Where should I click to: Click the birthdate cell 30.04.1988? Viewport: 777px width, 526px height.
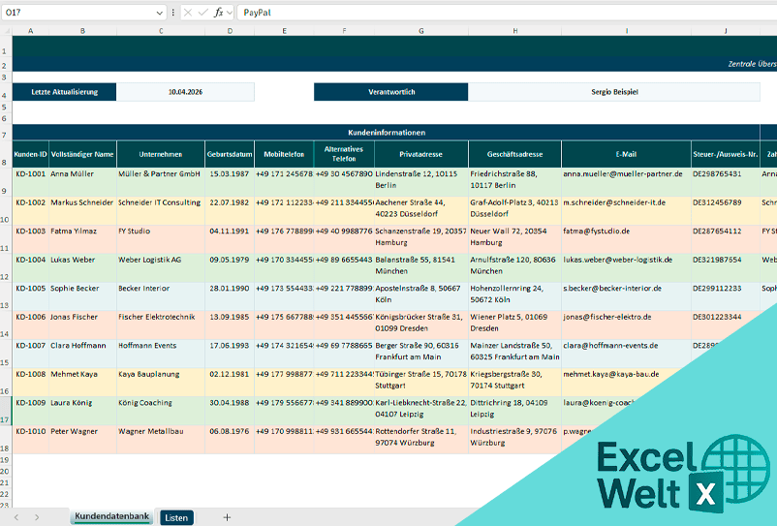coord(230,411)
